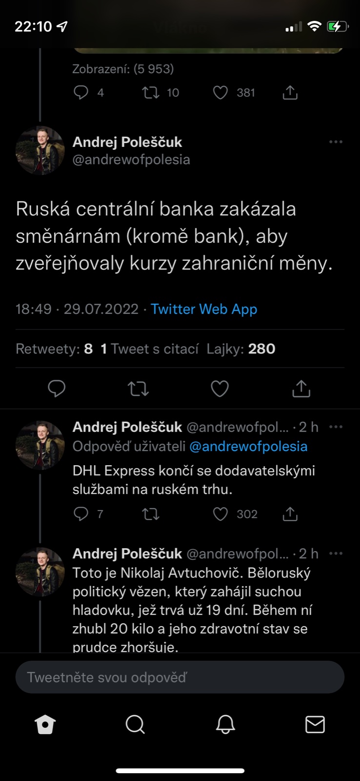Like the main tweet about Russian central bank

[220, 389]
